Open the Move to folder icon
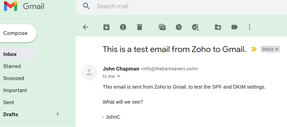The width and height of the screenshot is (287, 127). (218, 27)
